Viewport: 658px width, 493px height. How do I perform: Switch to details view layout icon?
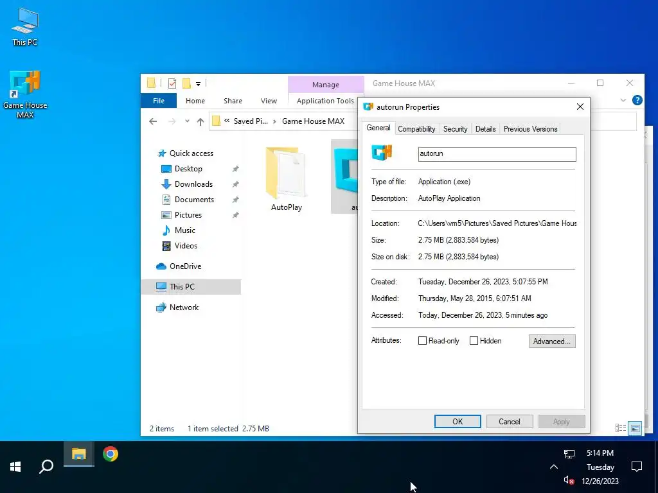620,428
